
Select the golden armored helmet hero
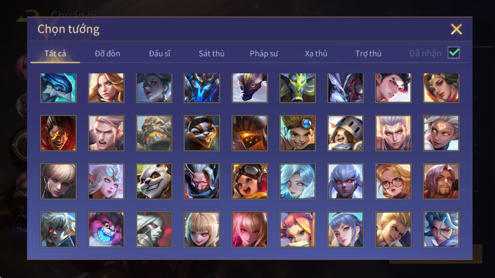(250, 133)
